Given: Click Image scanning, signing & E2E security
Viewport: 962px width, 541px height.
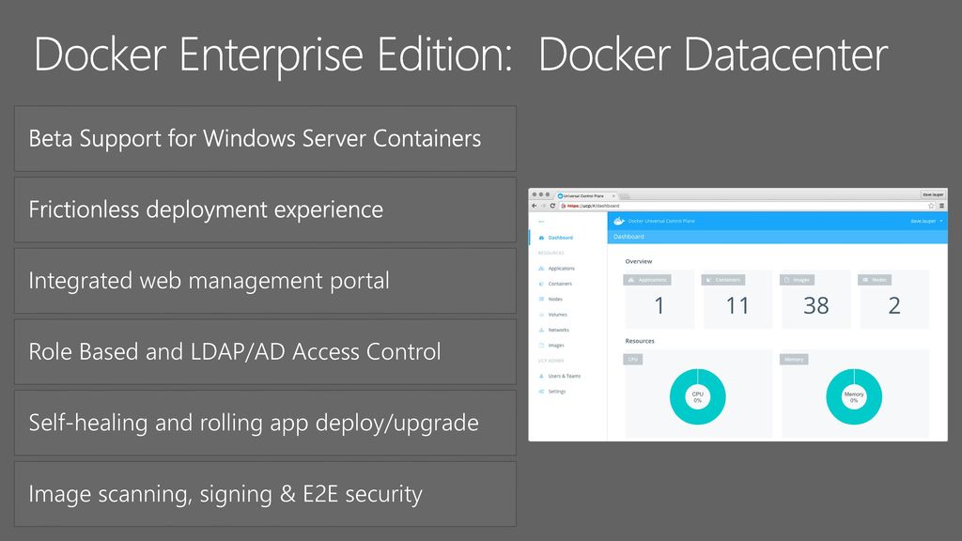Looking at the screenshot, I should coord(265,494).
